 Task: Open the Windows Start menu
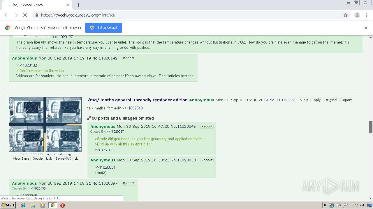click(x=8, y=205)
